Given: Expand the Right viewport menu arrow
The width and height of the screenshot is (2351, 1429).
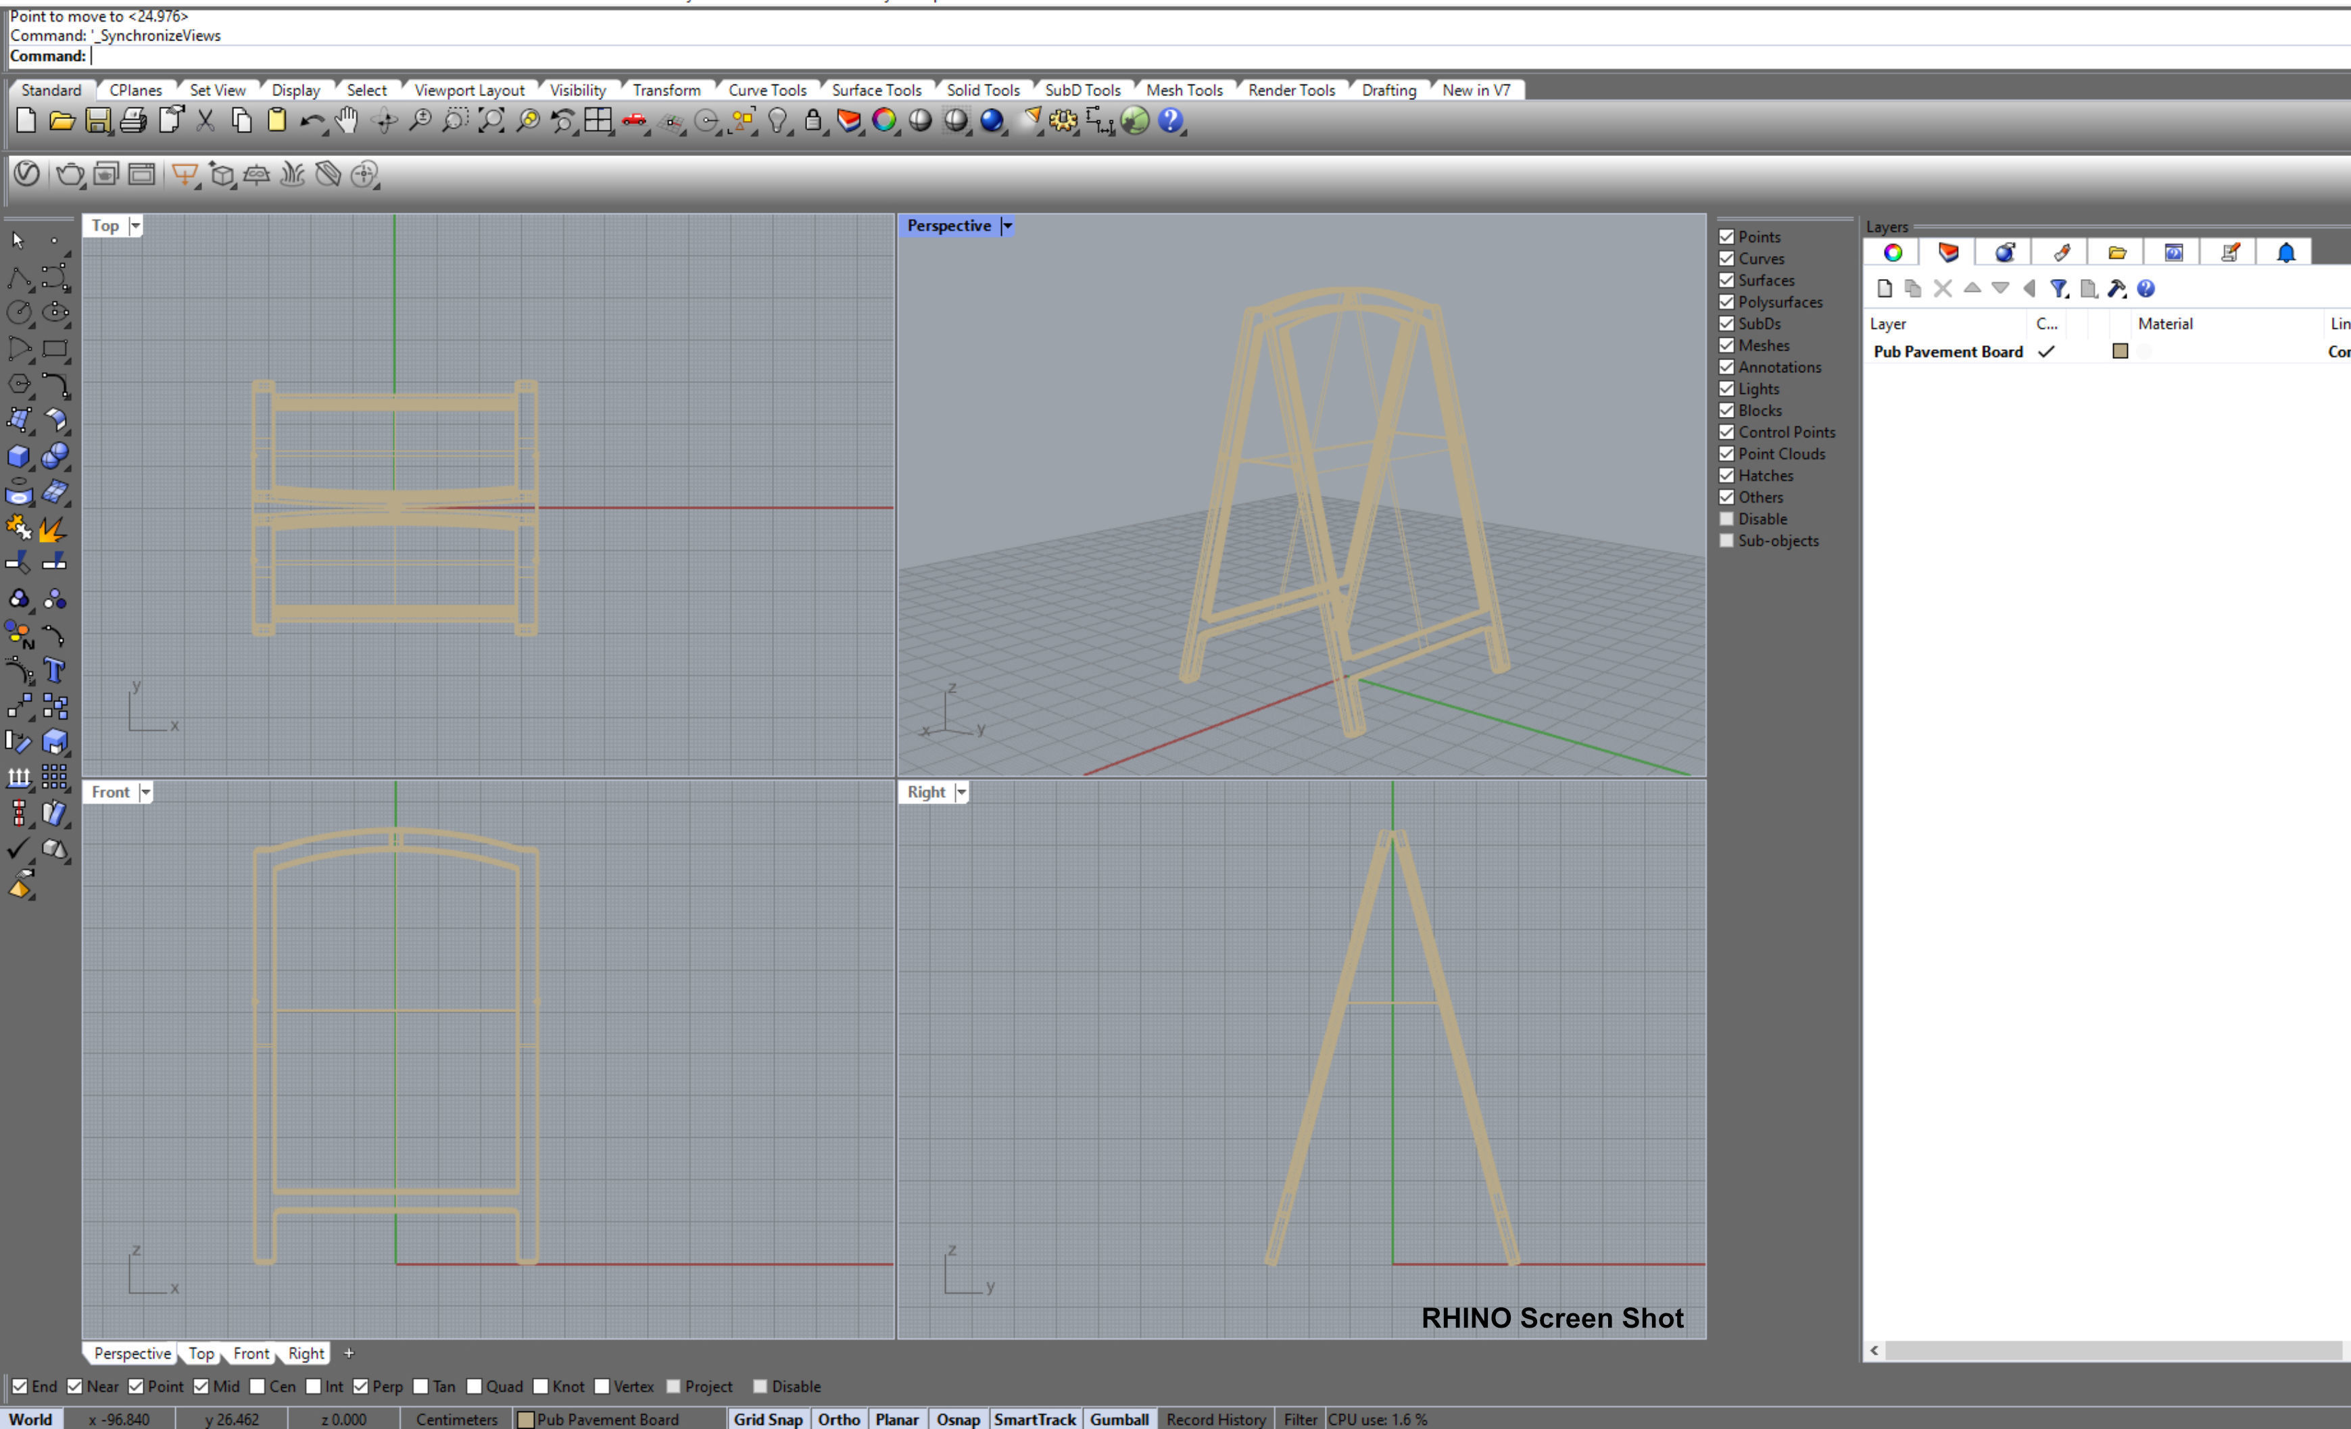Looking at the screenshot, I should pos(962,793).
